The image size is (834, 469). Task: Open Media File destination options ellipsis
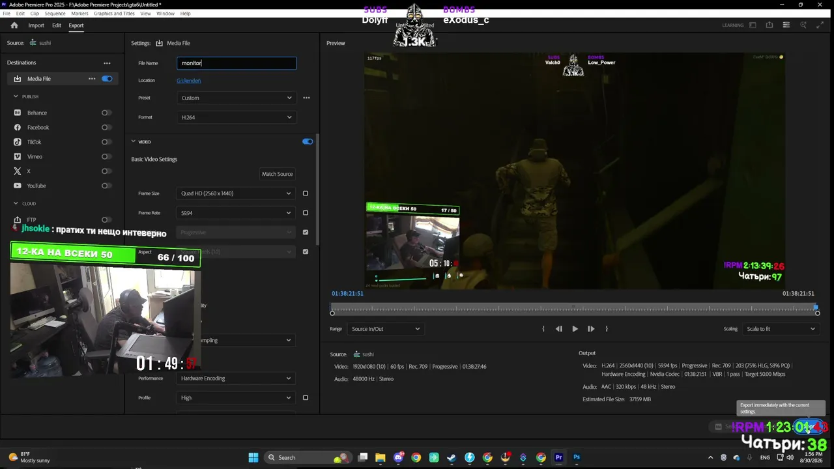click(92, 79)
